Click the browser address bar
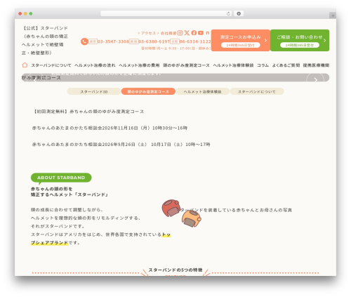This screenshot has width=351, height=297. pos(166,13)
